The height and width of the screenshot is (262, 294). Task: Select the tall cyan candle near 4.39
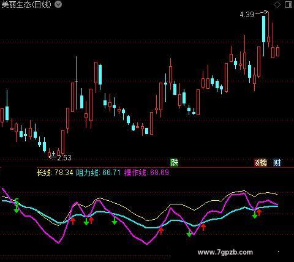click(264, 29)
